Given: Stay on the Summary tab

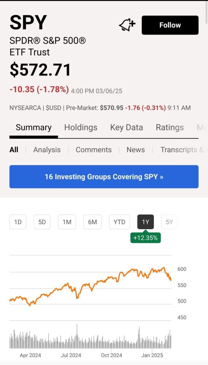Looking at the screenshot, I should 33,127.
